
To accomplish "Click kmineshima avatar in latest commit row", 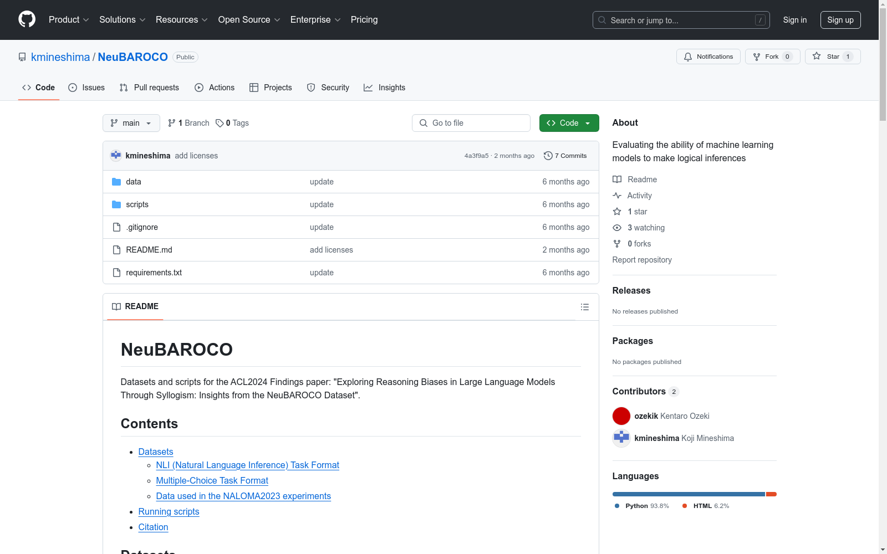I will click(x=116, y=156).
